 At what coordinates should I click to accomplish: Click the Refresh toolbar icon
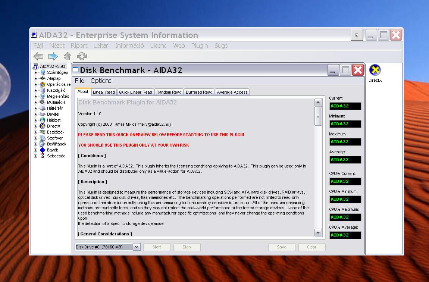pos(82,56)
